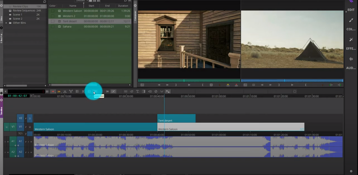The width and height of the screenshot is (358, 175).
Task: Play the source monitor clip
Action: [x=189, y=85]
